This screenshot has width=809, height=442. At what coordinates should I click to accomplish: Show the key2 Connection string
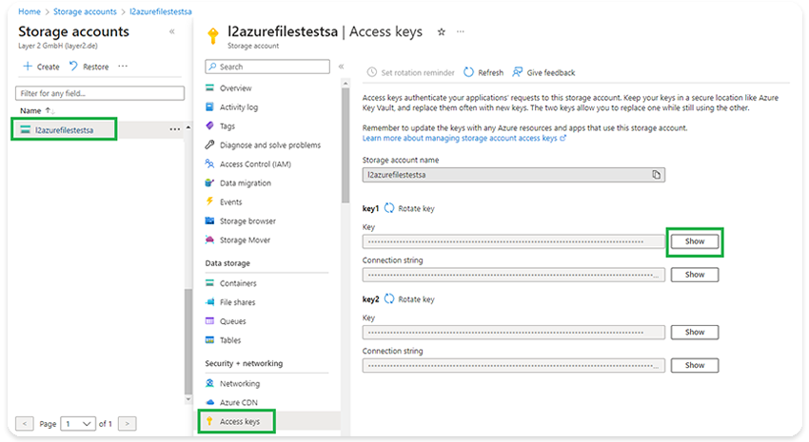pos(695,365)
